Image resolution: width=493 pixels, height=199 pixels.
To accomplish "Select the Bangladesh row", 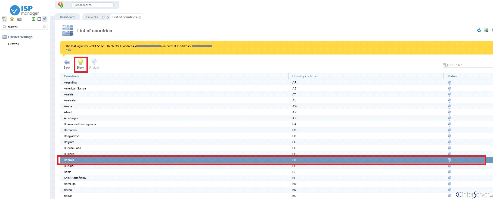I will (x=277, y=136).
